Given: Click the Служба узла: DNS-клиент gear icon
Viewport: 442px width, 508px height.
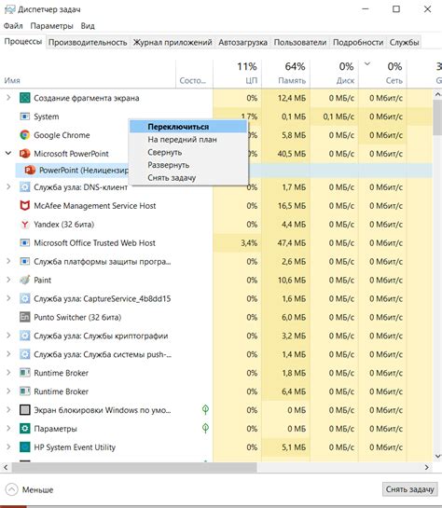Looking at the screenshot, I should [x=25, y=187].
